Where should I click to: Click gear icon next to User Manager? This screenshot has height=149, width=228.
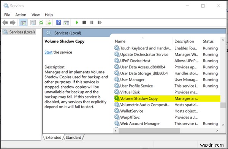click(117, 79)
